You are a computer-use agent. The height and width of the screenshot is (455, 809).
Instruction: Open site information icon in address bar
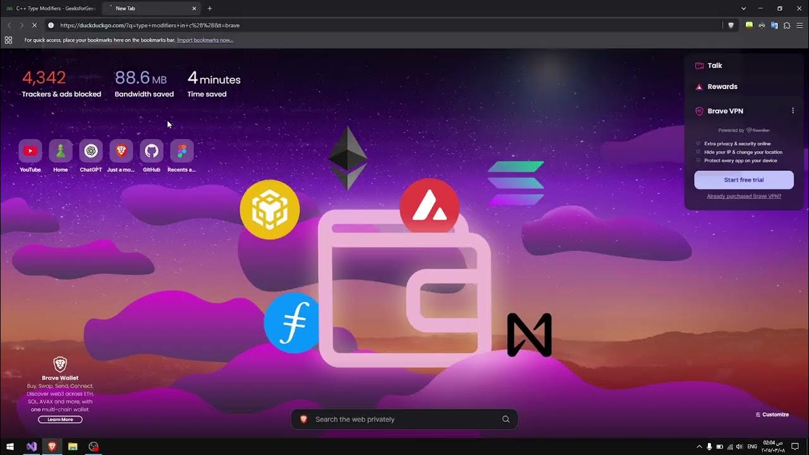tap(51, 25)
